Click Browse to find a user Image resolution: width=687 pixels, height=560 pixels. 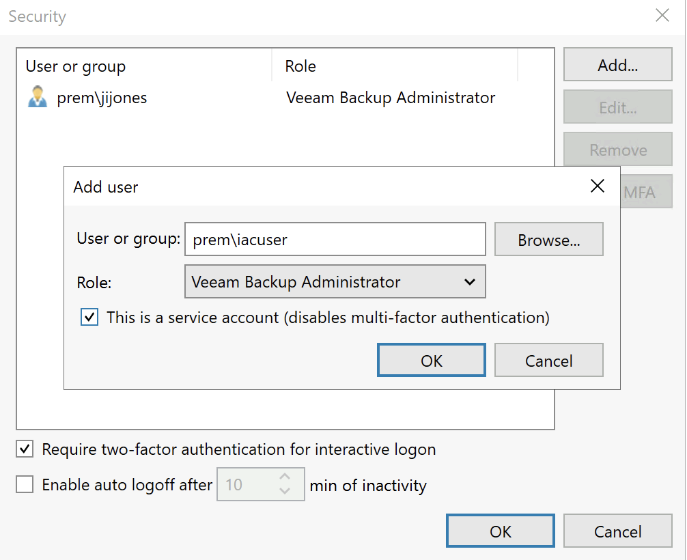coord(548,239)
